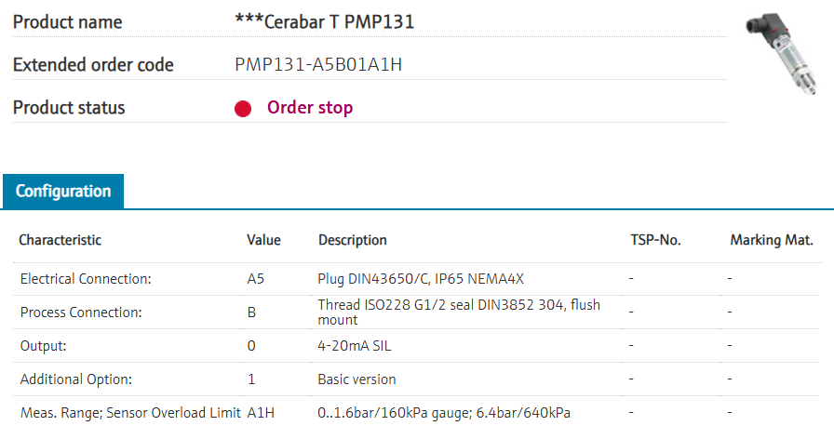Open the Configuration tab

tap(63, 192)
